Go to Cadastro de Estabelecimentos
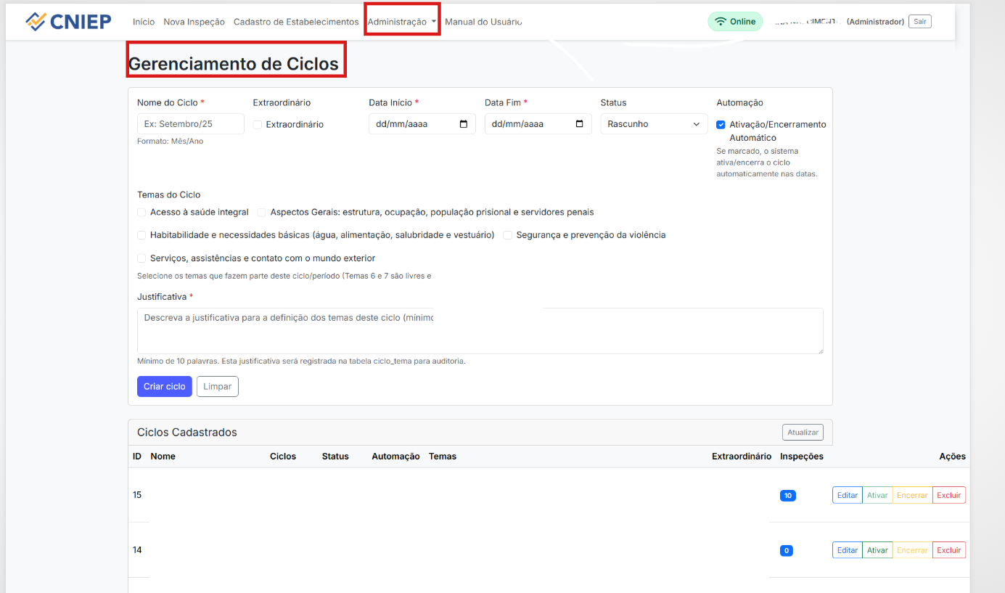The image size is (1005, 593). click(296, 22)
